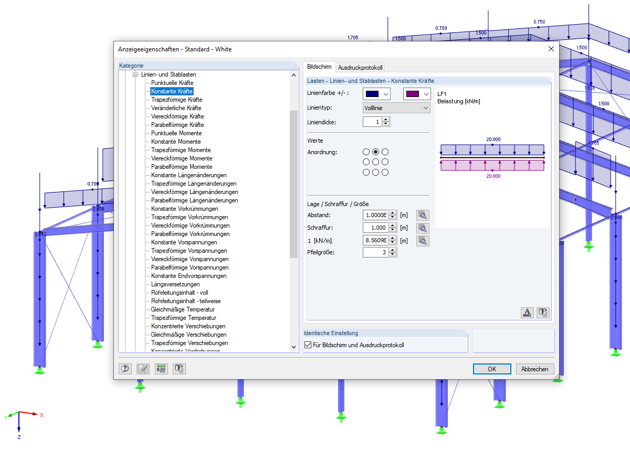Select Konstante Vorspannungen tree entry
Image resolution: width=630 pixels, height=472 pixels.
click(x=184, y=242)
